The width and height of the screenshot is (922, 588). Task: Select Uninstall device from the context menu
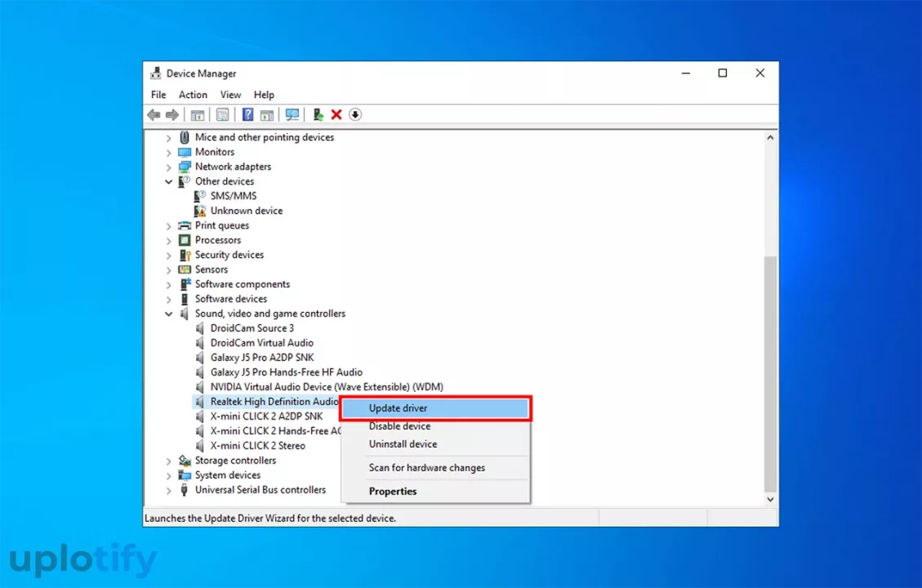click(436, 444)
